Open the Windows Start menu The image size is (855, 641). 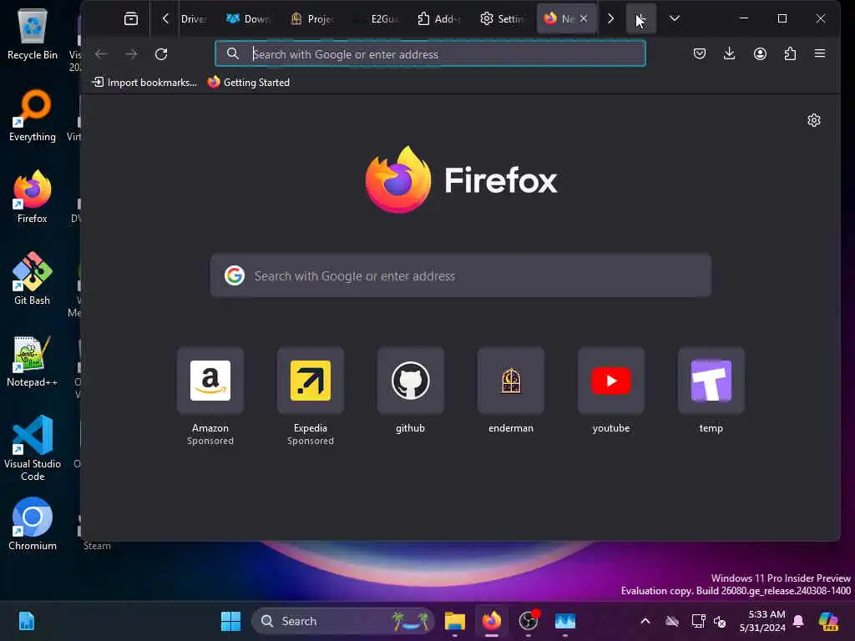pyautogui.click(x=230, y=621)
